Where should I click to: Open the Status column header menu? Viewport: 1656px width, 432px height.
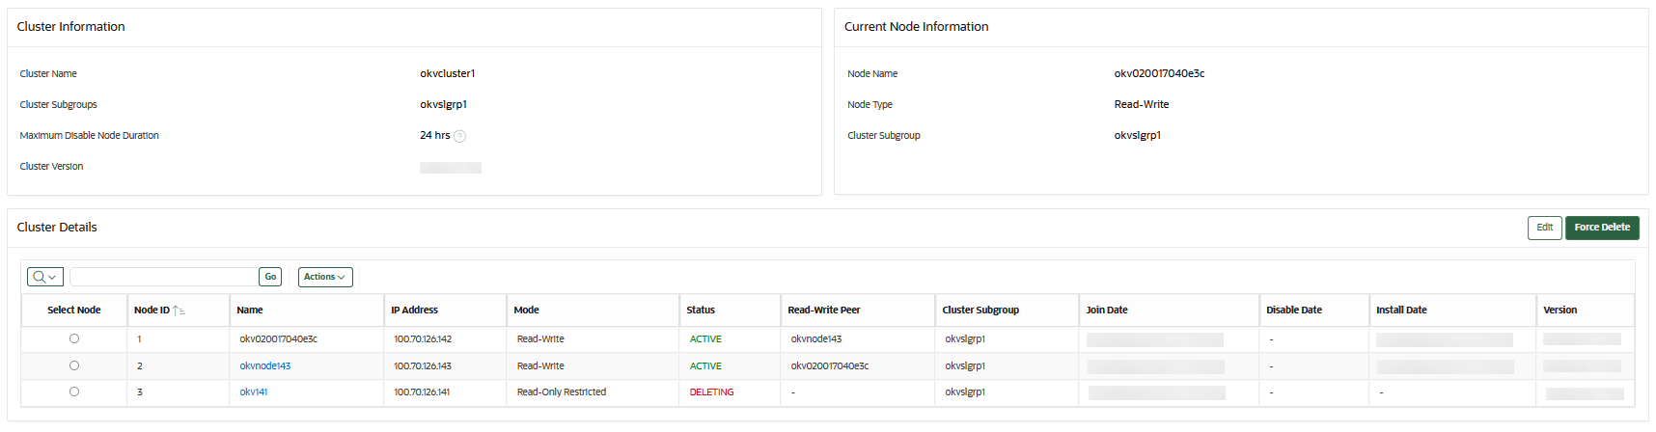tap(701, 310)
